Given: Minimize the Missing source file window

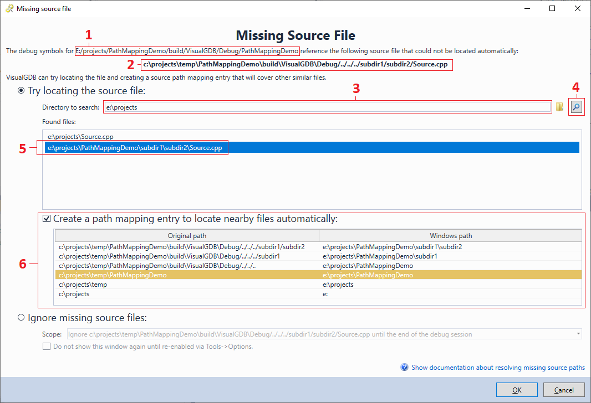Looking at the screenshot, I should [x=527, y=9].
